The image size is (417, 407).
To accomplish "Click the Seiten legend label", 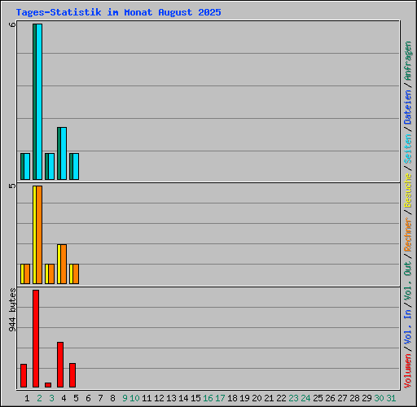I will 408,149.
